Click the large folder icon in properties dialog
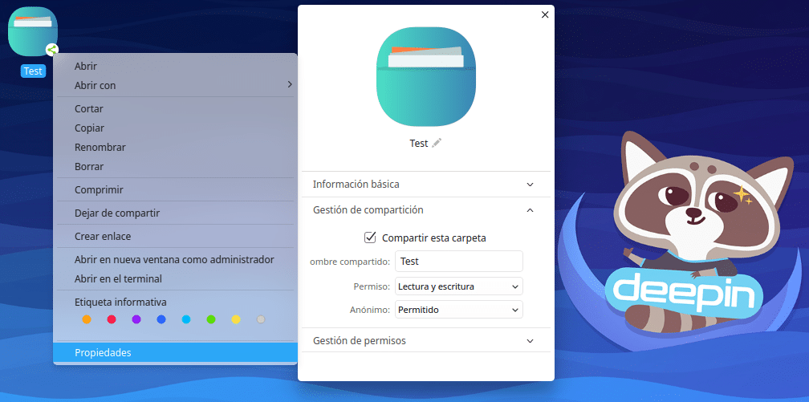 (426, 76)
